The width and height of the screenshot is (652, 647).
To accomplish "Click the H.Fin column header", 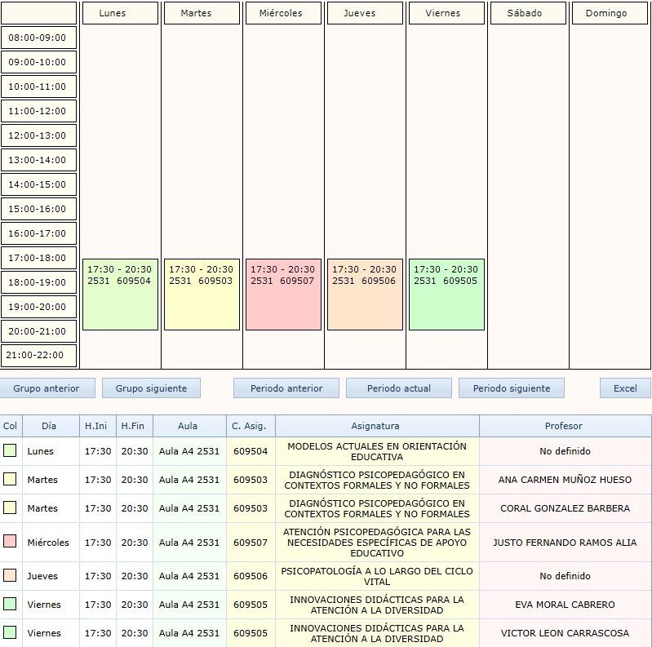I will pyautogui.click(x=135, y=426).
